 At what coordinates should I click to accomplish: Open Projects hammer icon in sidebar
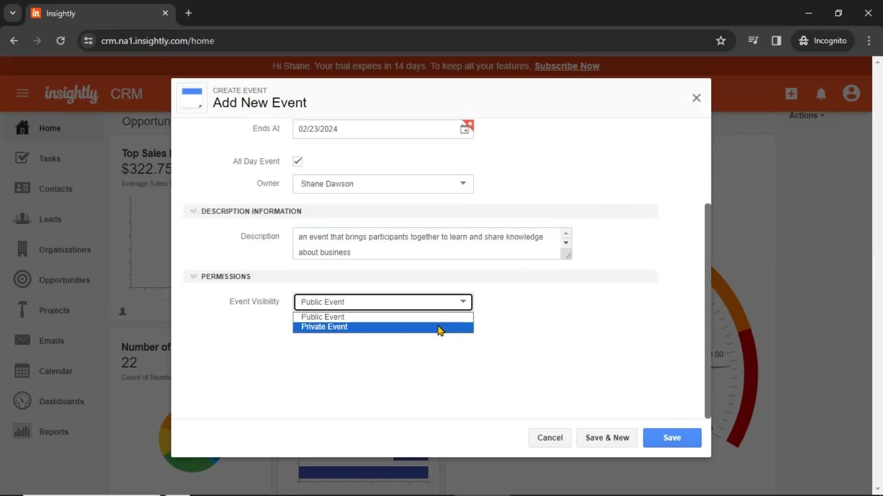(x=22, y=310)
